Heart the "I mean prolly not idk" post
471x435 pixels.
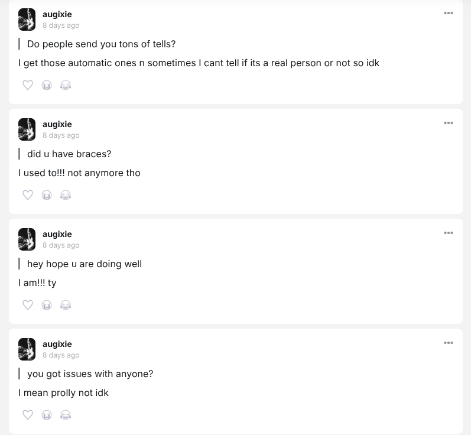(x=28, y=415)
